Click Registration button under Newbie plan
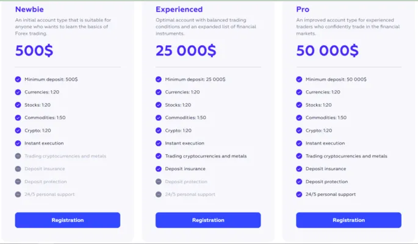The image size is (418, 244). click(x=68, y=220)
